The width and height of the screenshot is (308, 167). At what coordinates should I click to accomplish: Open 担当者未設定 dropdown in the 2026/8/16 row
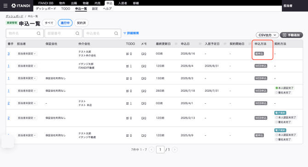pyautogui.click(x=27, y=54)
